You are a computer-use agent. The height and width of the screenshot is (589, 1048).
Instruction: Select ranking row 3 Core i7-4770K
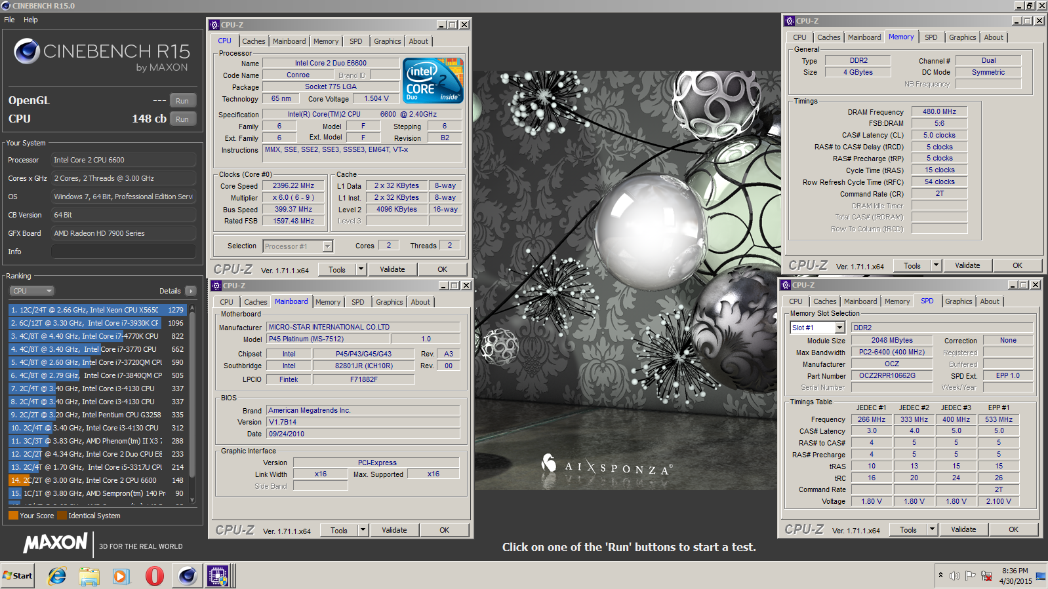click(x=98, y=336)
